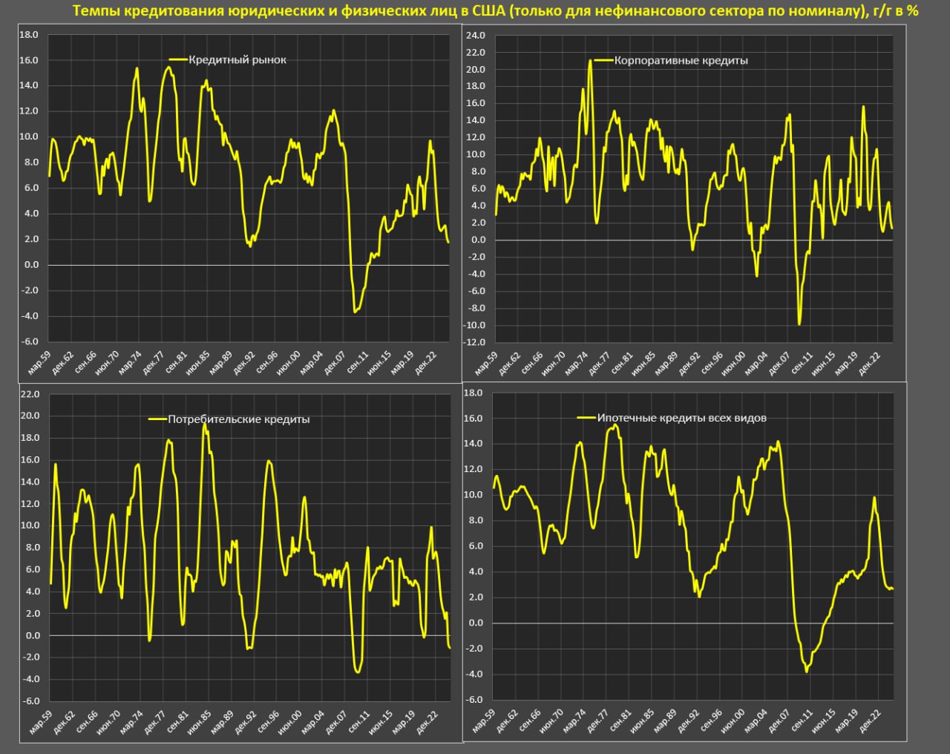Click the main yellow title at the top

coord(495,11)
